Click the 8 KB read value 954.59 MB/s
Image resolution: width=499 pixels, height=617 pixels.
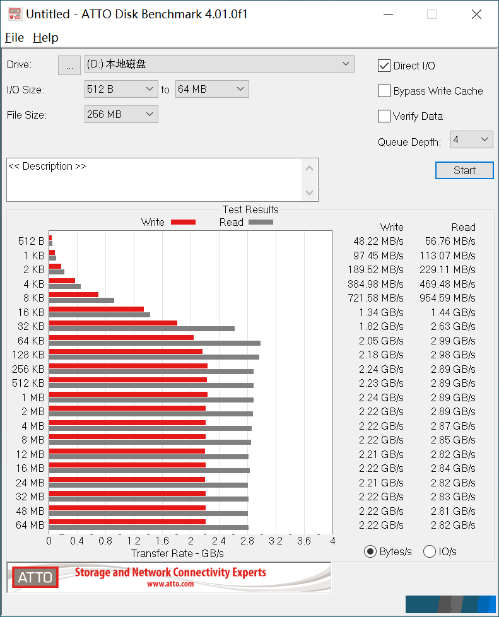click(x=447, y=298)
